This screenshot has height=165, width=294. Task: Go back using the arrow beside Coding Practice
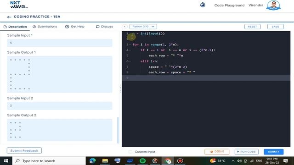tap(9, 17)
